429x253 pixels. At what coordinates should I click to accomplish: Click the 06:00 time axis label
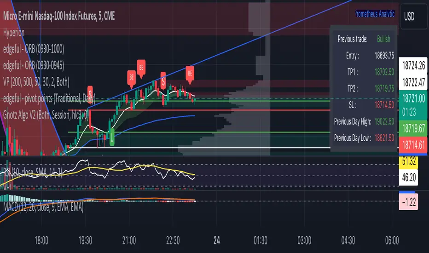point(392,241)
